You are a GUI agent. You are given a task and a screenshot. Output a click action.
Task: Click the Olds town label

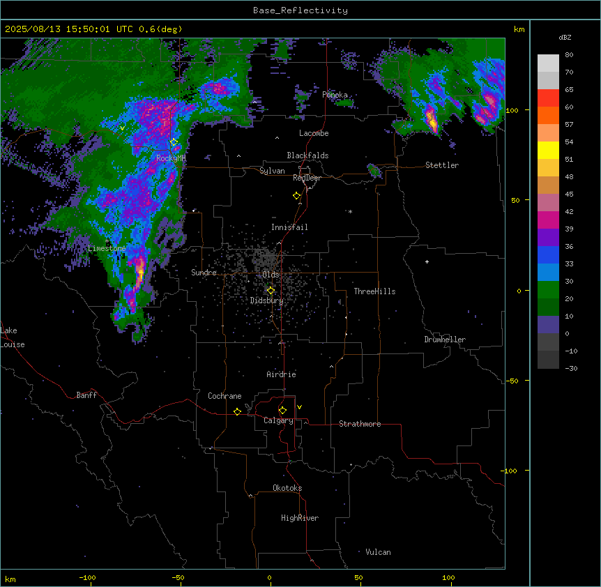[x=271, y=275]
